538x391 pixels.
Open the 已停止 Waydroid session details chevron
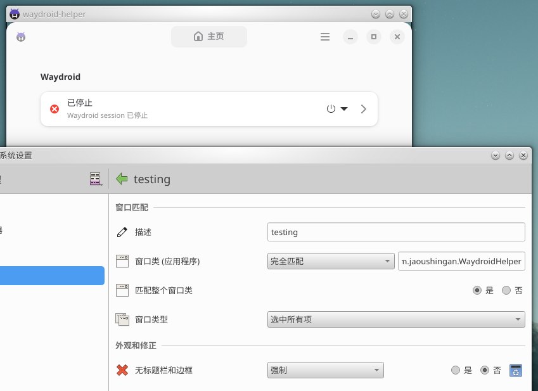(x=363, y=109)
